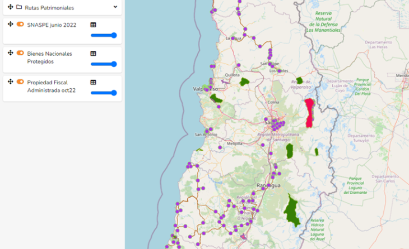Click SNASPE junio 2022 opacity slider
Image resolution: width=409 pixels, height=249 pixels.
[104, 35]
